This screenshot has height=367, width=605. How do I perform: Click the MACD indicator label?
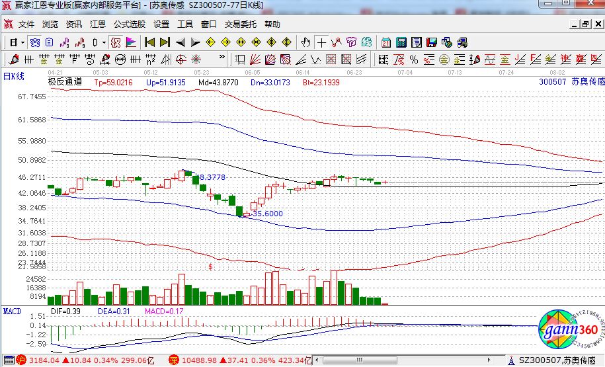12,311
